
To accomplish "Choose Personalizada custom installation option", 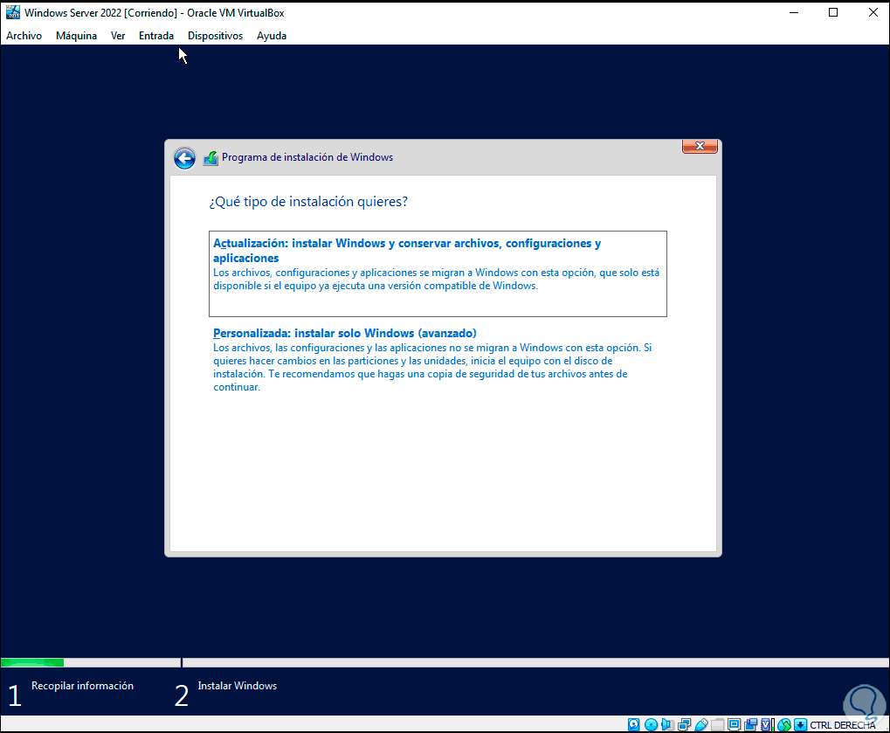I will coord(438,359).
